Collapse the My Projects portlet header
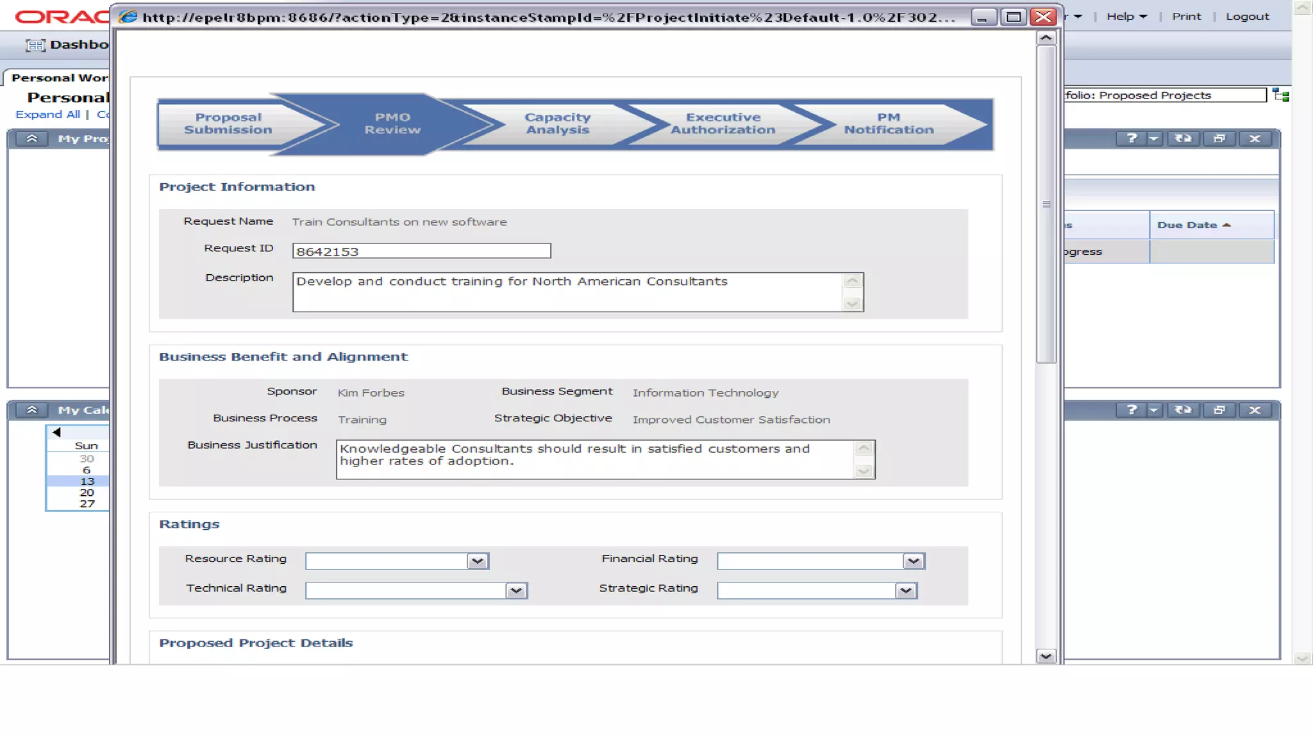Viewport: 1313px width, 738px height. (x=32, y=138)
